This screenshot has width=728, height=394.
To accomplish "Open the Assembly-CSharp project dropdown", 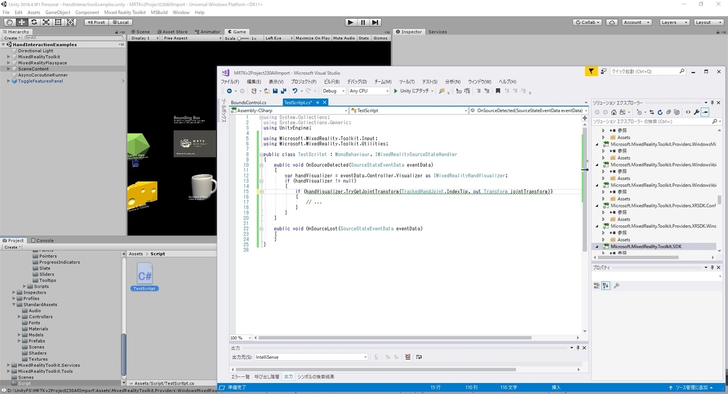I will (x=288, y=111).
